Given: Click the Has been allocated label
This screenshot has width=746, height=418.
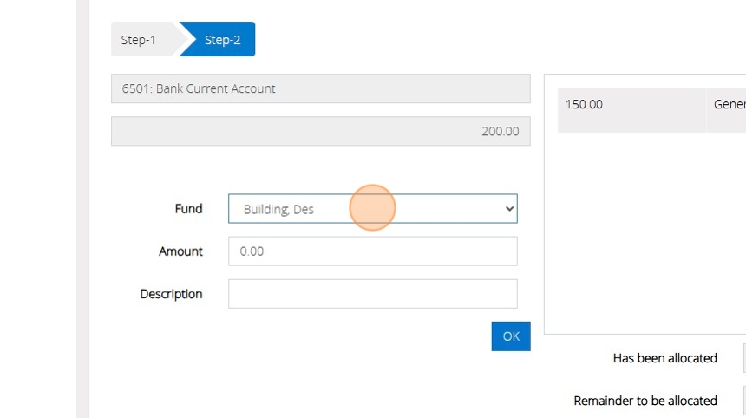Looking at the screenshot, I should [x=664, y=358].
